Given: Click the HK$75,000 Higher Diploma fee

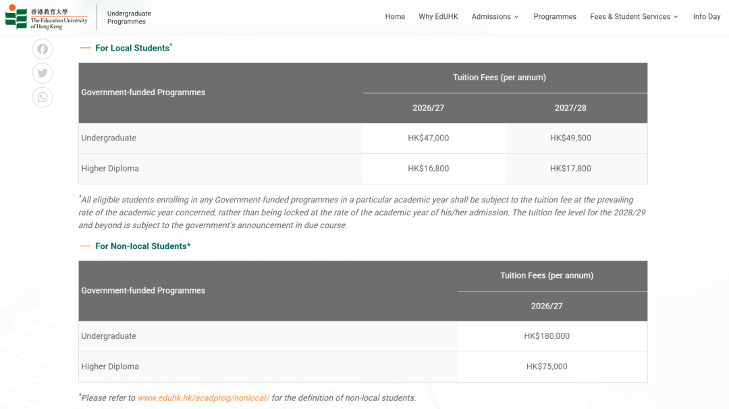Looking at the screenshot, I should point(547,367).
